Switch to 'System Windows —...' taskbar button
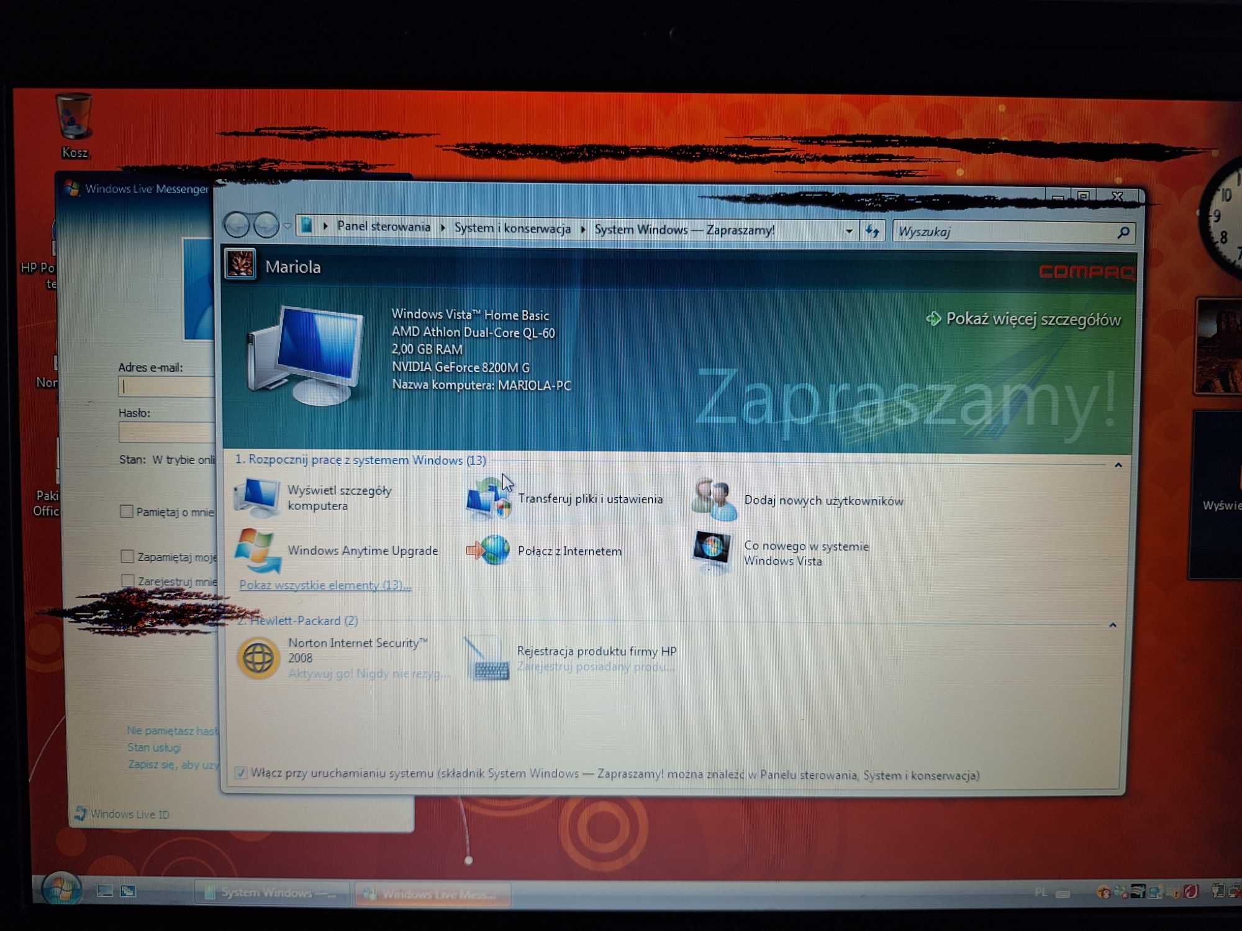 pos(272,893)
